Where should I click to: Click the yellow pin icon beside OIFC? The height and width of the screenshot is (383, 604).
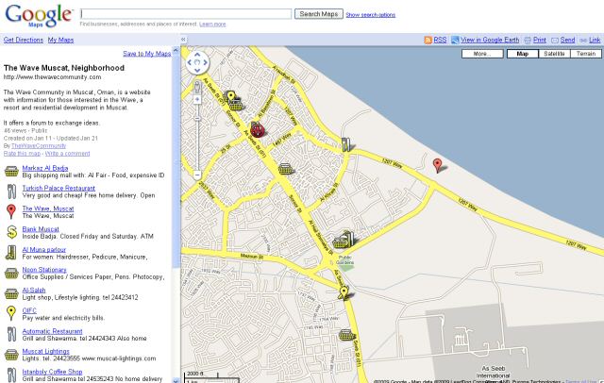[11, 313]
